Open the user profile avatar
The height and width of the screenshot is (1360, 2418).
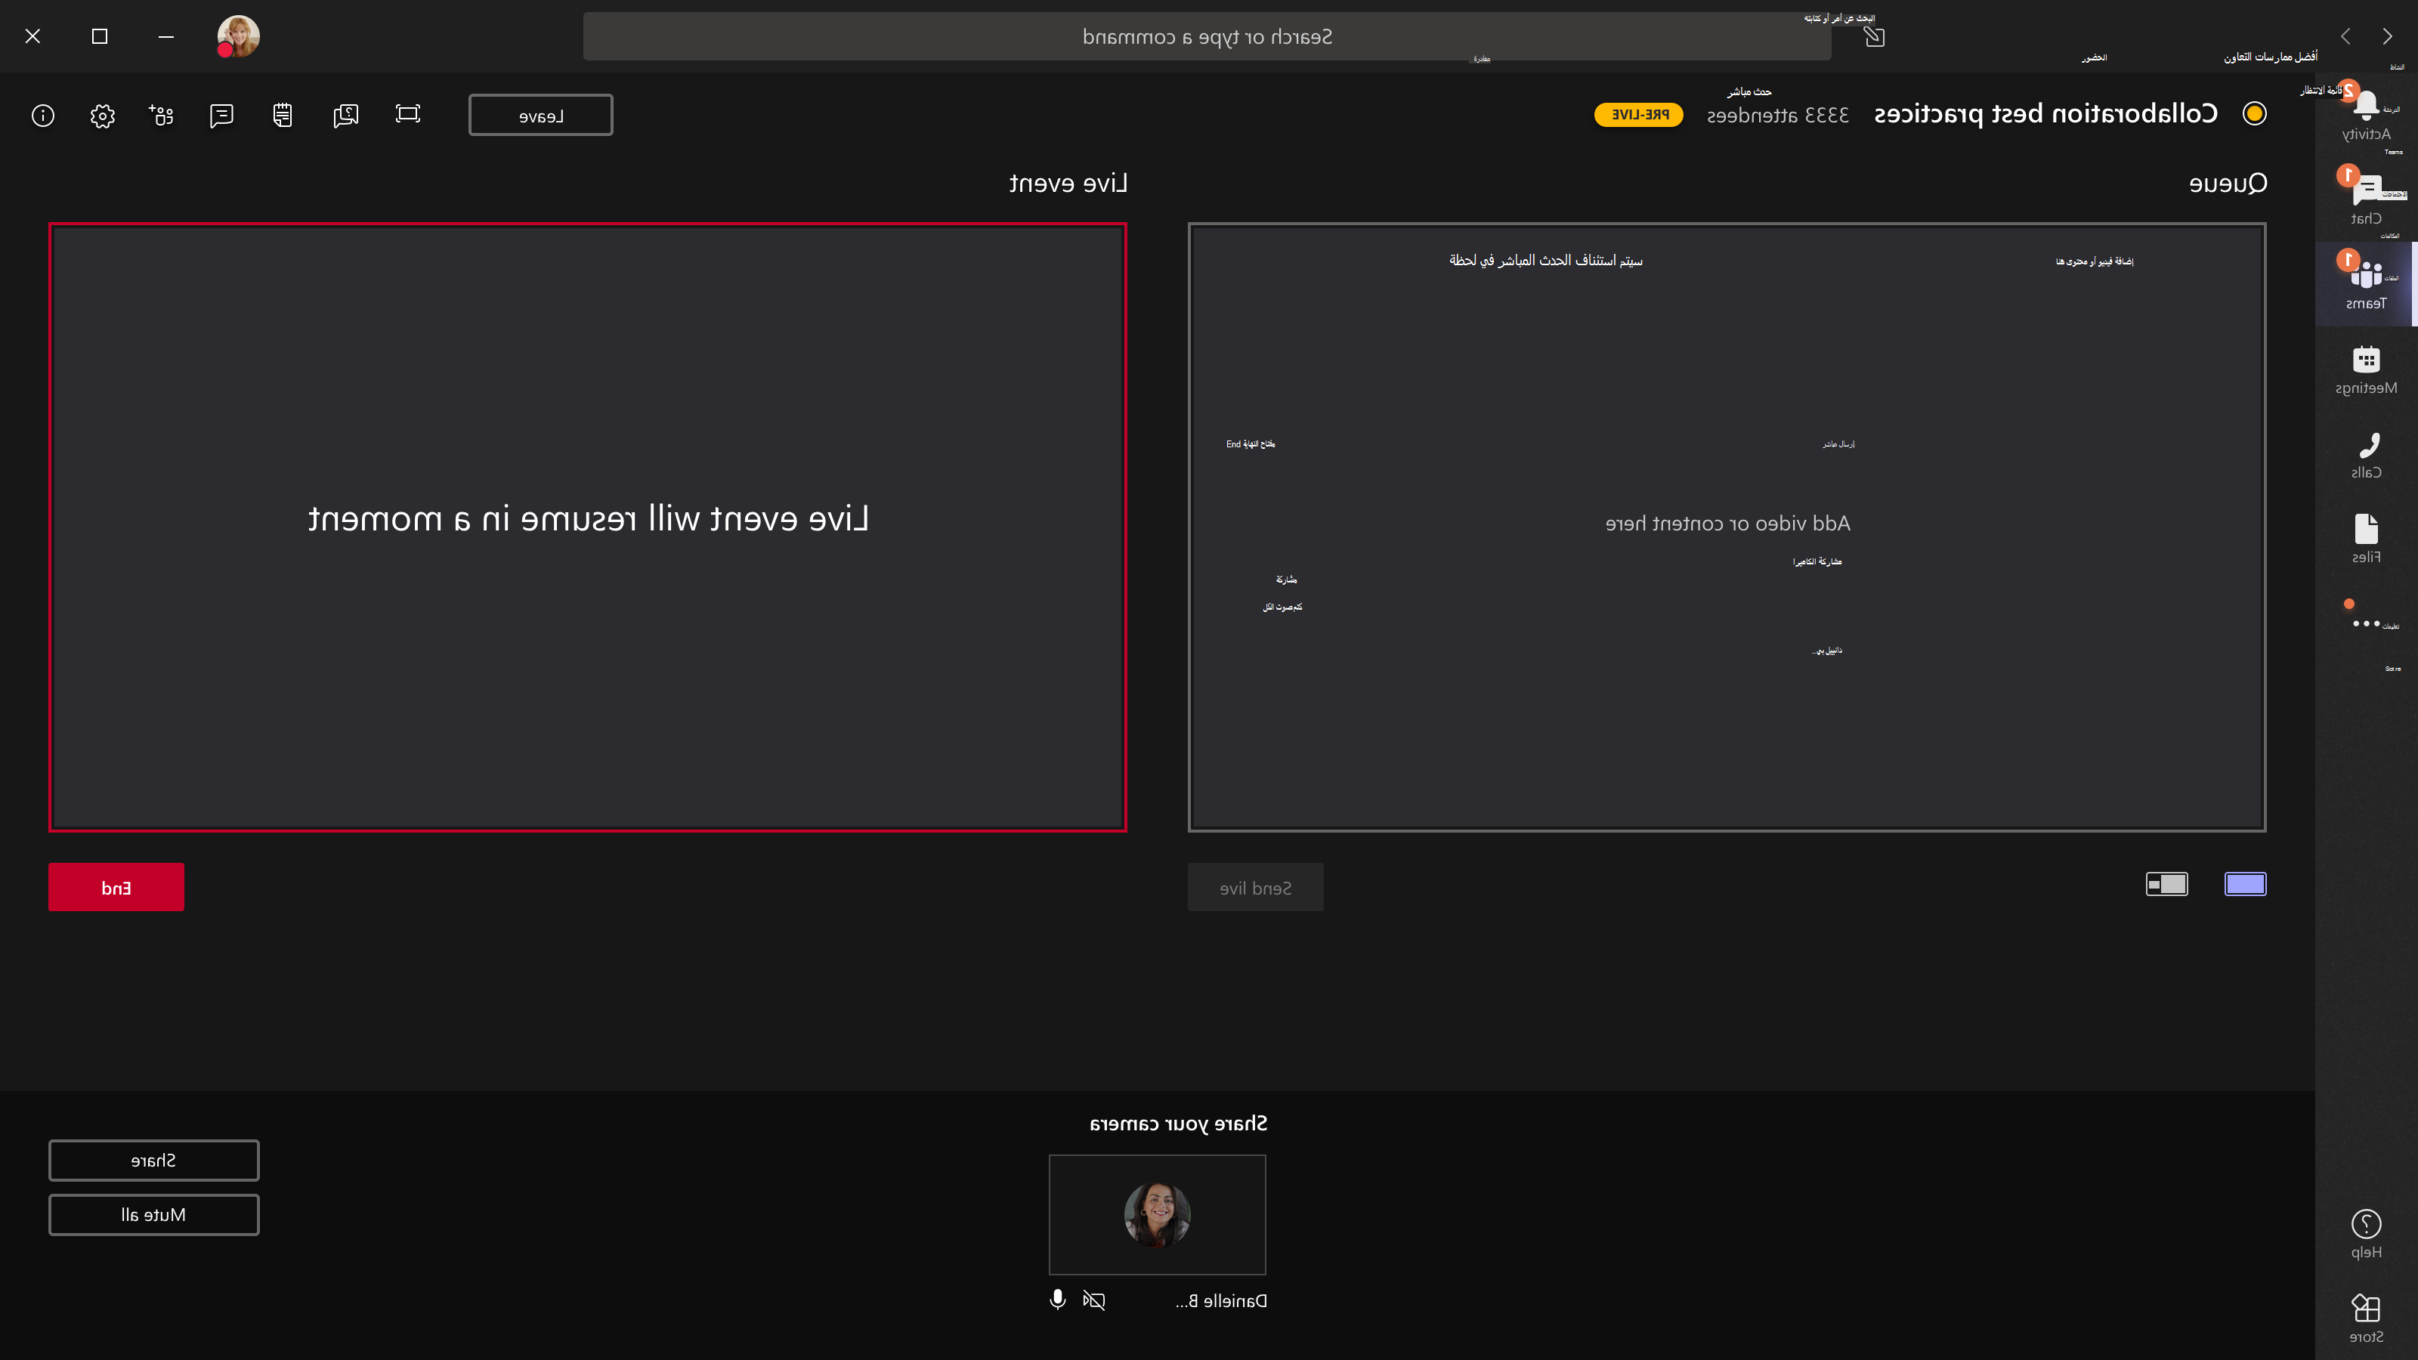click(x=239, y=36)
